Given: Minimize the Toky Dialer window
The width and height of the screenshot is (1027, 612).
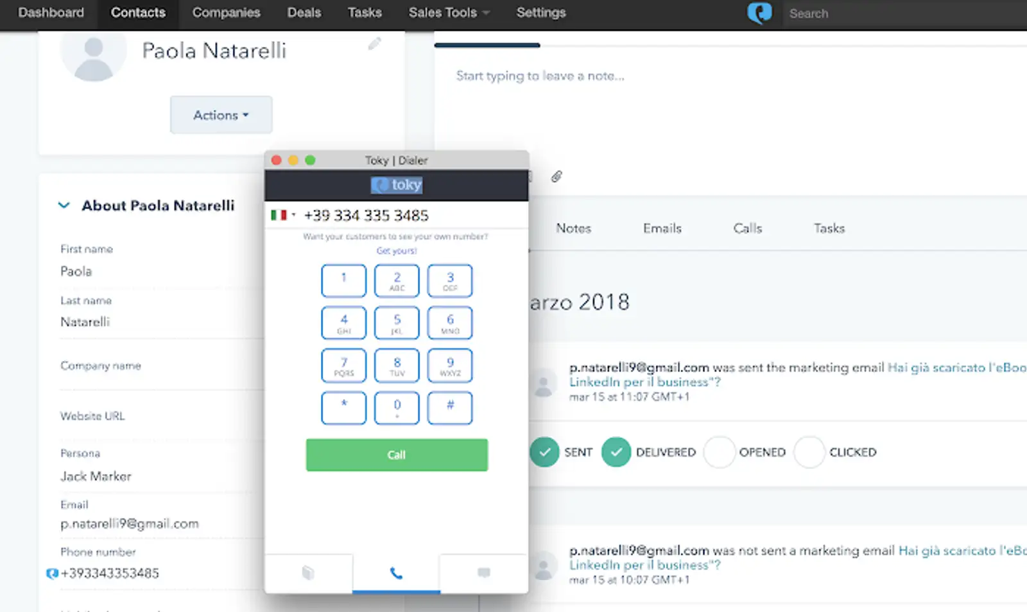Looking at the screenshot, I should [x=293, y=160].
